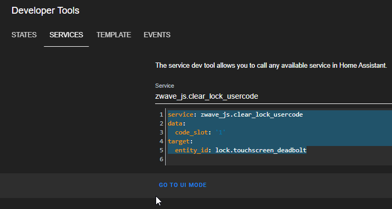Click line number 3 in editor gutter

pyautogui.click(x=161, y=132)
